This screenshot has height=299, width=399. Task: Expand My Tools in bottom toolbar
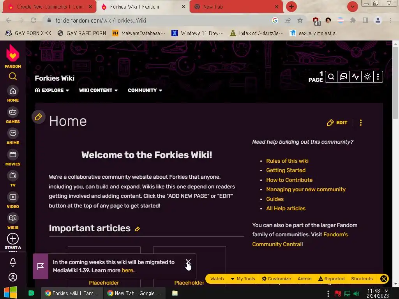coord(243,279)
